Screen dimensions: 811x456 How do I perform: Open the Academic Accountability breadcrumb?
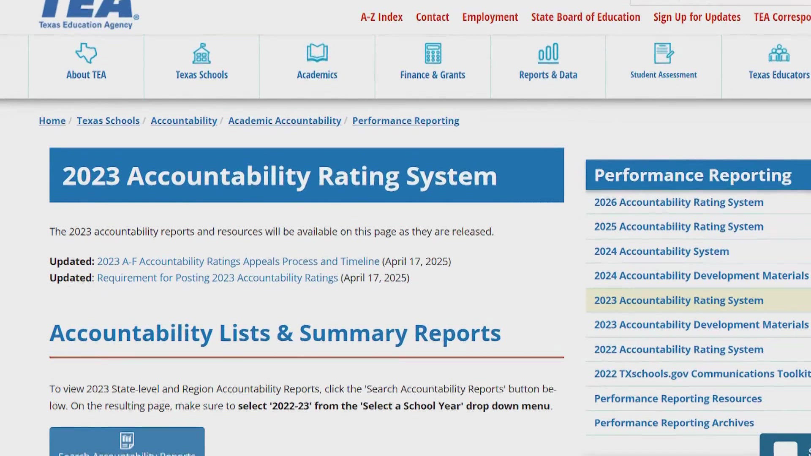click(284, 121)
